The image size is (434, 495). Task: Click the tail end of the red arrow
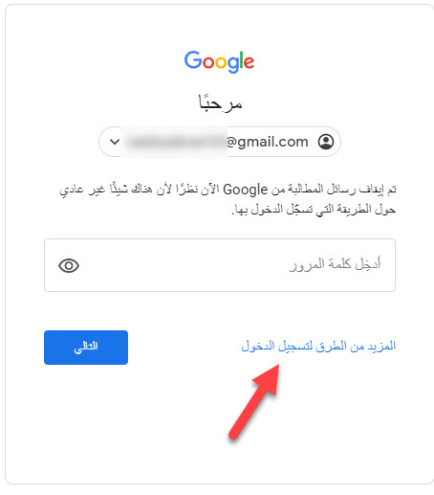[x=234, y=435]
